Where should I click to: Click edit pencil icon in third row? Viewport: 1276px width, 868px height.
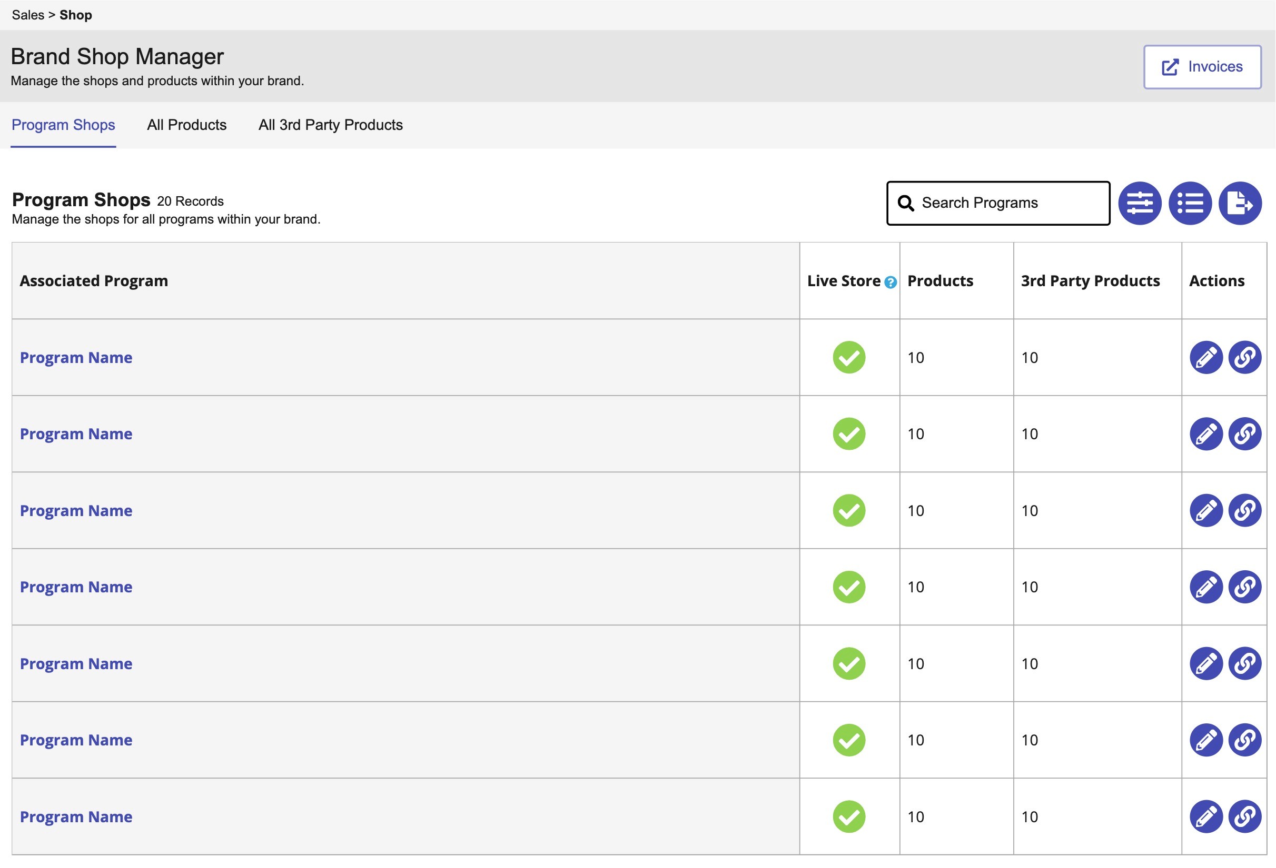click(x=1206, y=510)
